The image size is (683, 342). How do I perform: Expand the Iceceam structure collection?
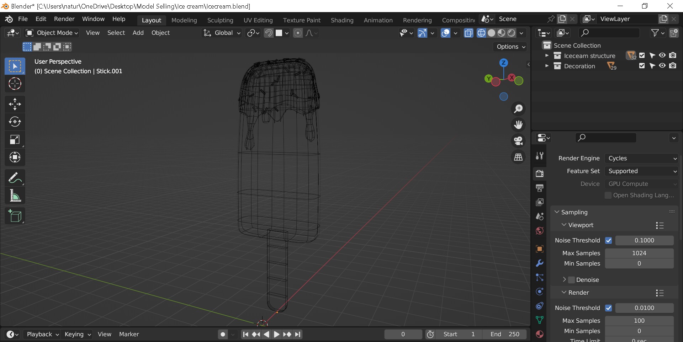coord(547,56)
